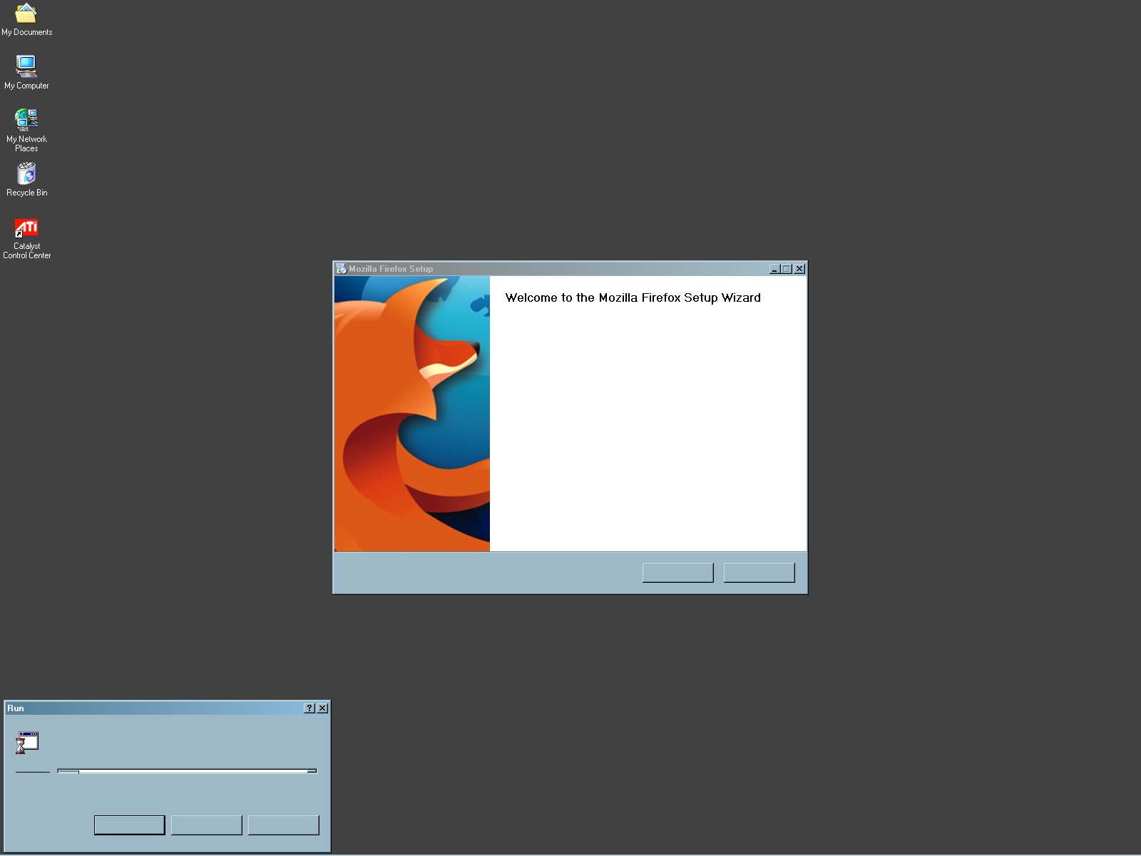Select the Recycle Bin desktop icon
1141x856 pixels.
point(26,179)
